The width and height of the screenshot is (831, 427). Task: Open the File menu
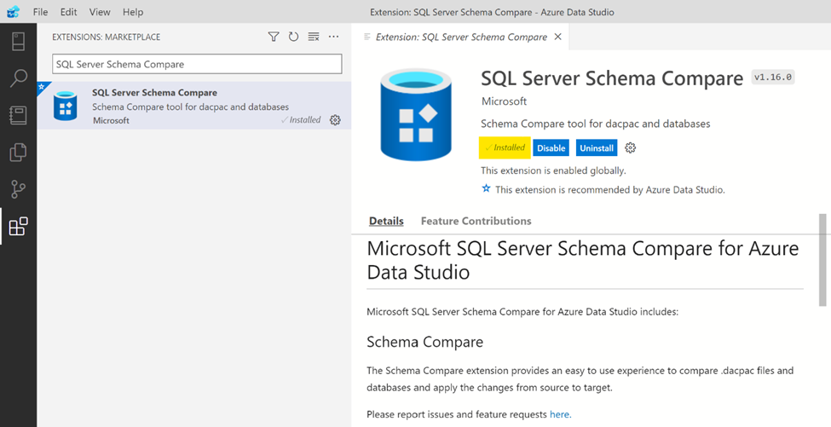tap(40, 12)
